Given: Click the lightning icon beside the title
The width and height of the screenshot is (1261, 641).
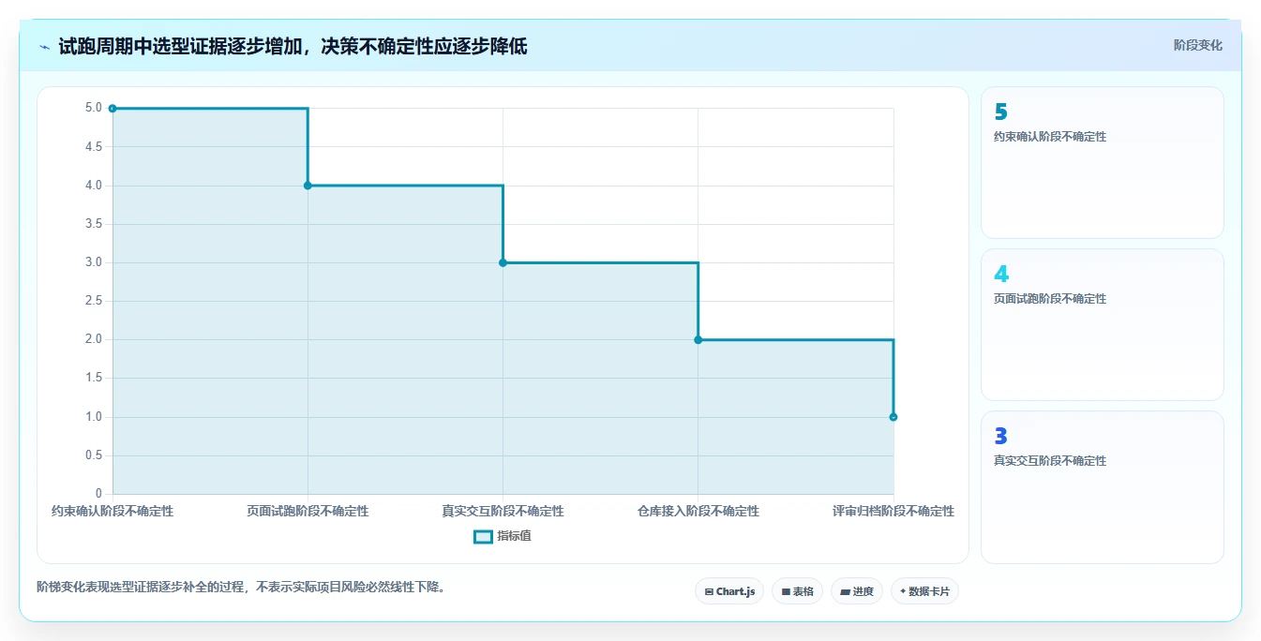Looking at the screenshot, I should click(45, 47).
